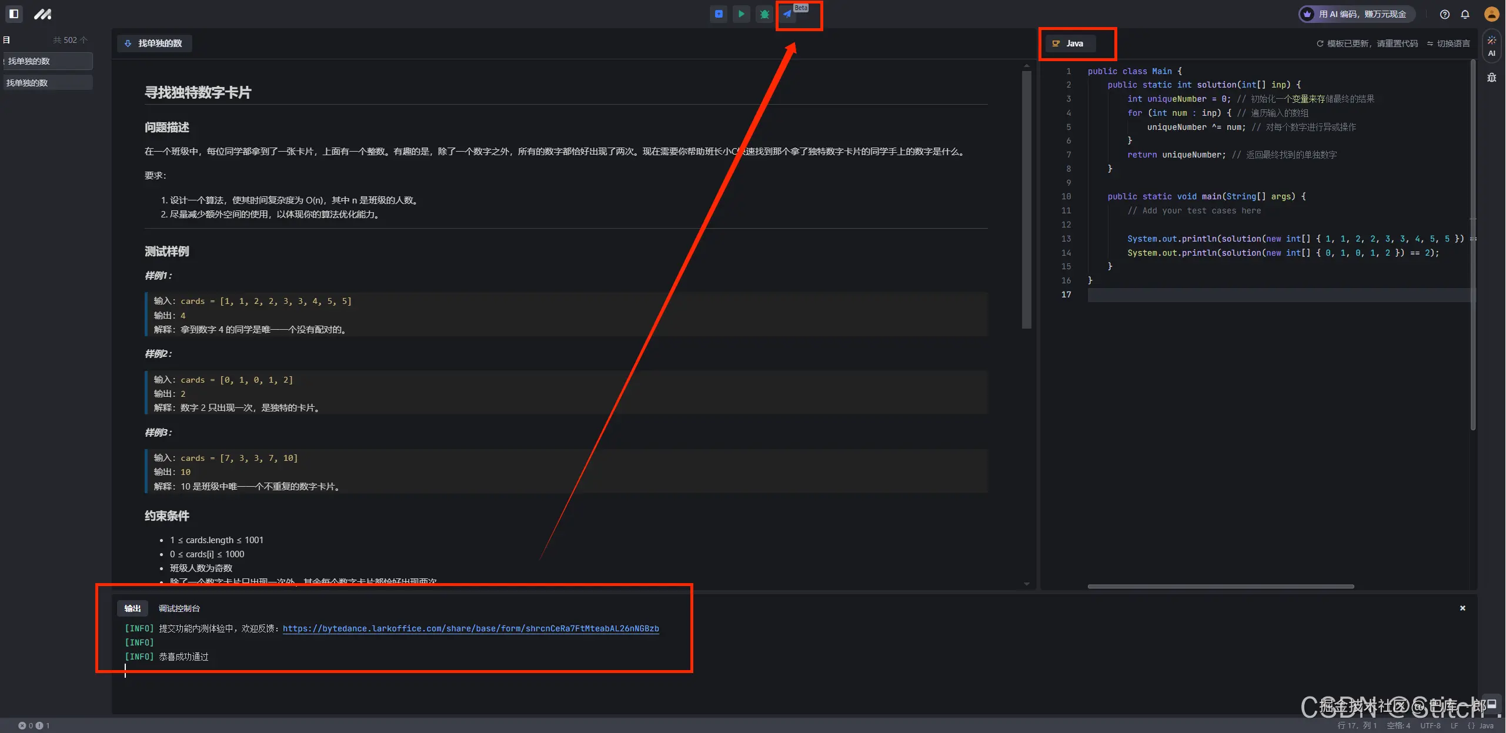Click the green Run code play icon
Screen dimensions: 1506x733
pyautogui.click(x=741, y=14)
